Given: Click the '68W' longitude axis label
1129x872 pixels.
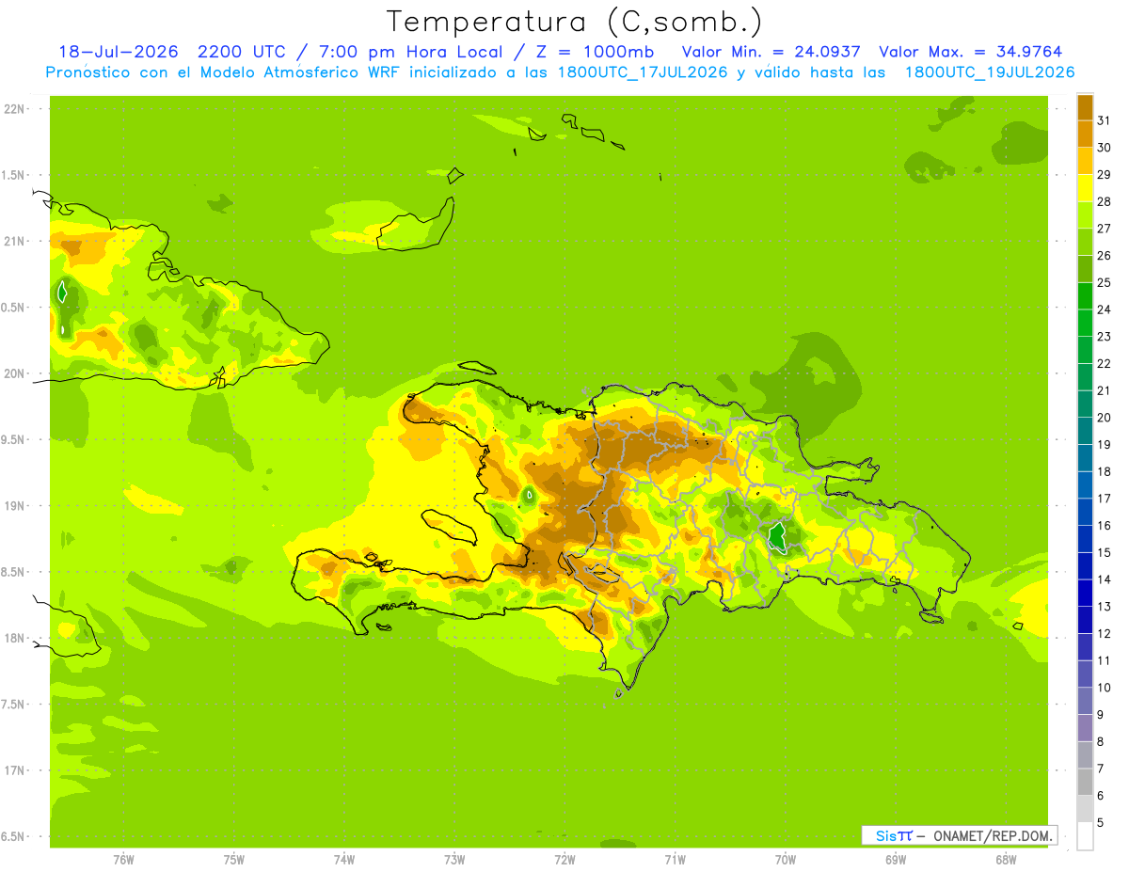Looking at the screenshot, I should click(x=1006, y=859).
